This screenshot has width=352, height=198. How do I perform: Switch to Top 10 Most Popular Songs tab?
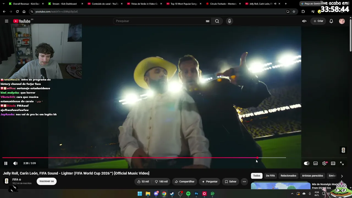(x=184, y=4)
